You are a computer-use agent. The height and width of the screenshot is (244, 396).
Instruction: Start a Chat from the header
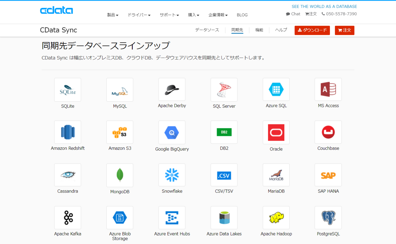pos(293,14)
